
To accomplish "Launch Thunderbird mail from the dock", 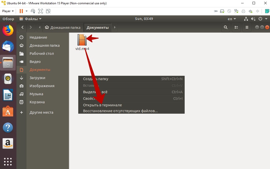I will point(8,46).
